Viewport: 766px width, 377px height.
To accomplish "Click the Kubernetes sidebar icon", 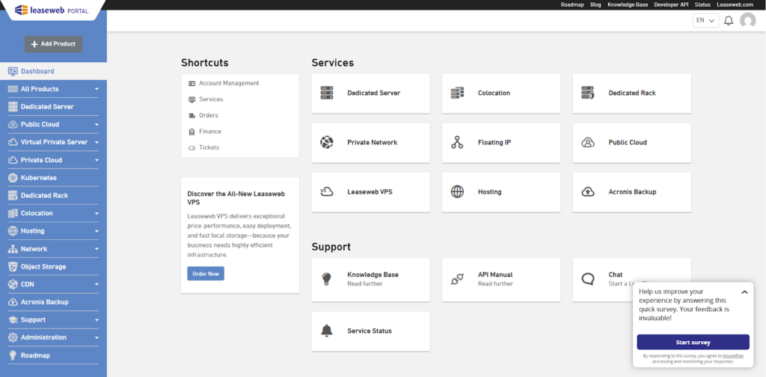I will pyautogui.click(x=13, y=178).
